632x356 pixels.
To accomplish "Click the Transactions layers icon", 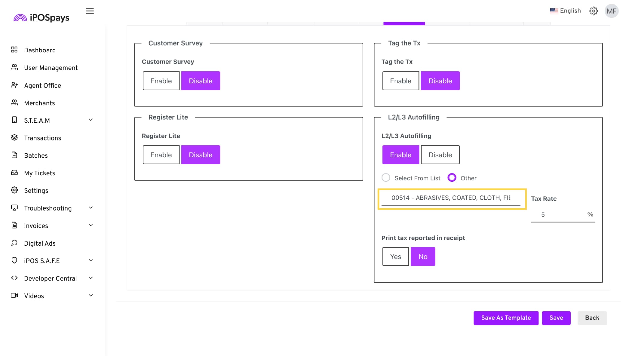I will click(14, 137).
